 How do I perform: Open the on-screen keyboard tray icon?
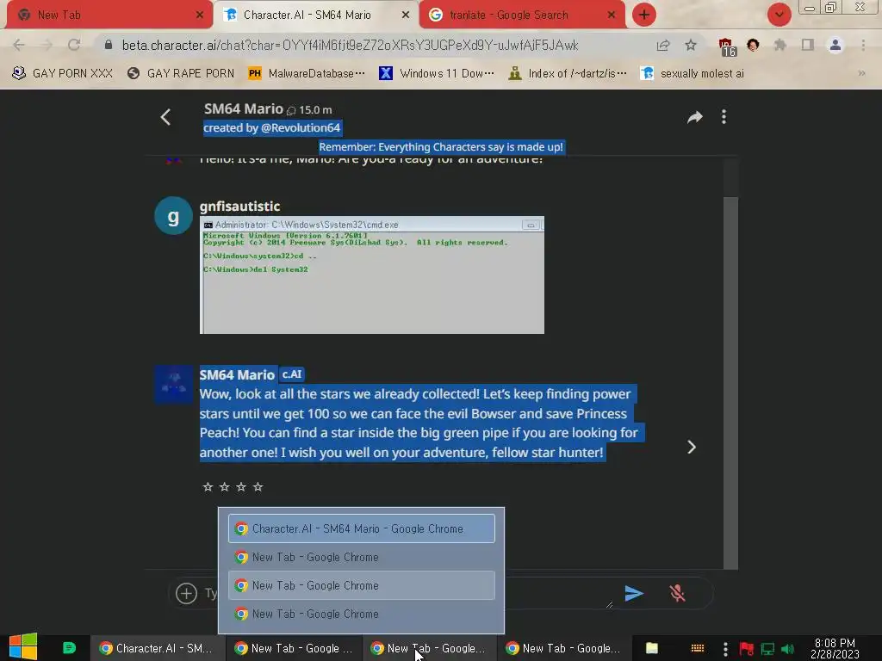click(698, 648)
